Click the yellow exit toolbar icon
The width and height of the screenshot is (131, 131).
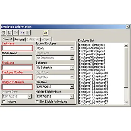click(45, 33)
